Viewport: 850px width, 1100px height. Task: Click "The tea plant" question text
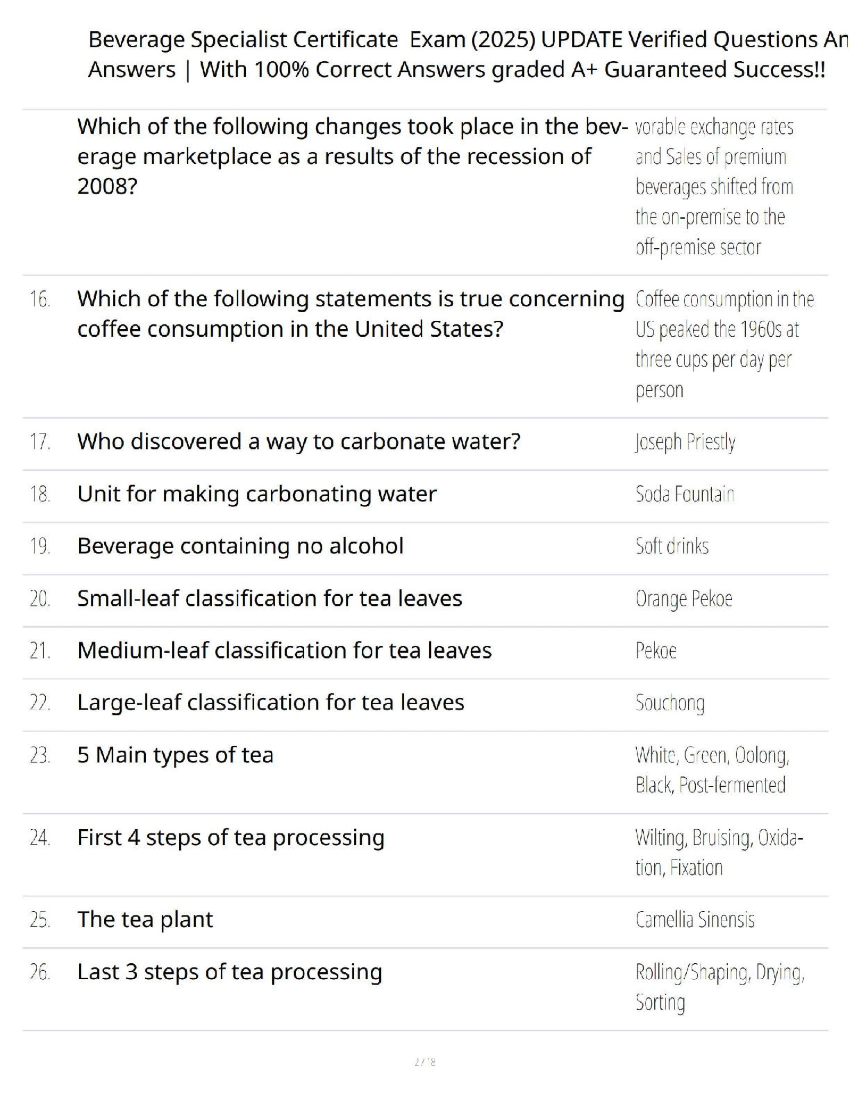coord(145,920)
